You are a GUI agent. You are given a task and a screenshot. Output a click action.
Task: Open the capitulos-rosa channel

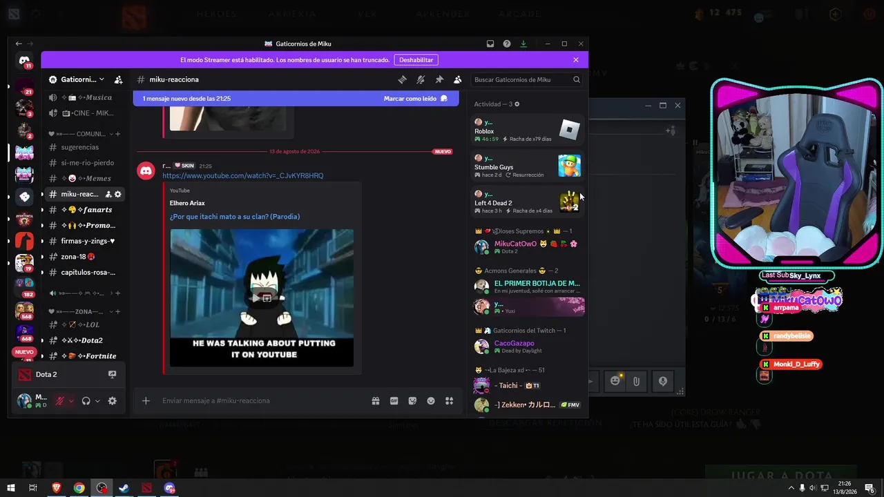85,272
